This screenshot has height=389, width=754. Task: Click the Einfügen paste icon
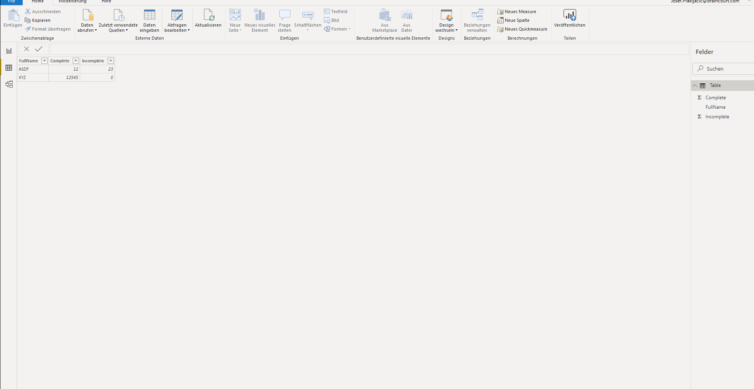[13, 15]
